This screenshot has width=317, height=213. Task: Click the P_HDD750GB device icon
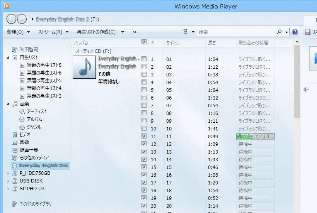click(15, 173)
